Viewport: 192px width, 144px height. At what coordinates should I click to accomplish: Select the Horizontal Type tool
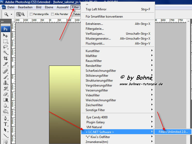tap(5, 124)
